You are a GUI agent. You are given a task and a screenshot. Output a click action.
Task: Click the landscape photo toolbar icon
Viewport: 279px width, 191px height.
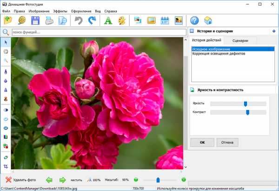(x=179, y=20)
